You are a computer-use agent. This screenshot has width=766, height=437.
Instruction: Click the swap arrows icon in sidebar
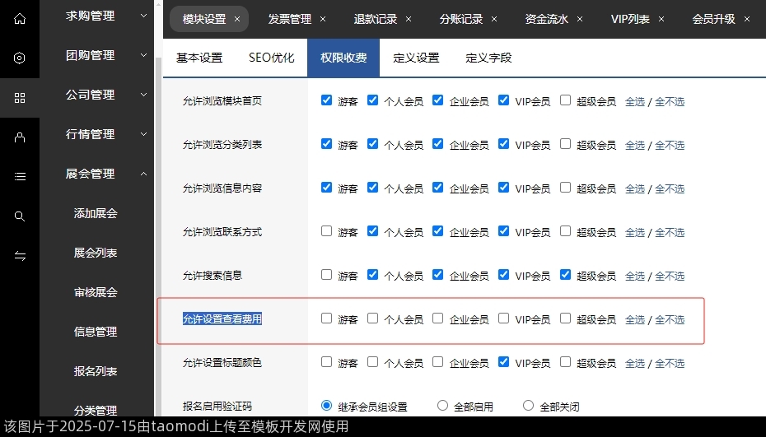click(20, 256)
